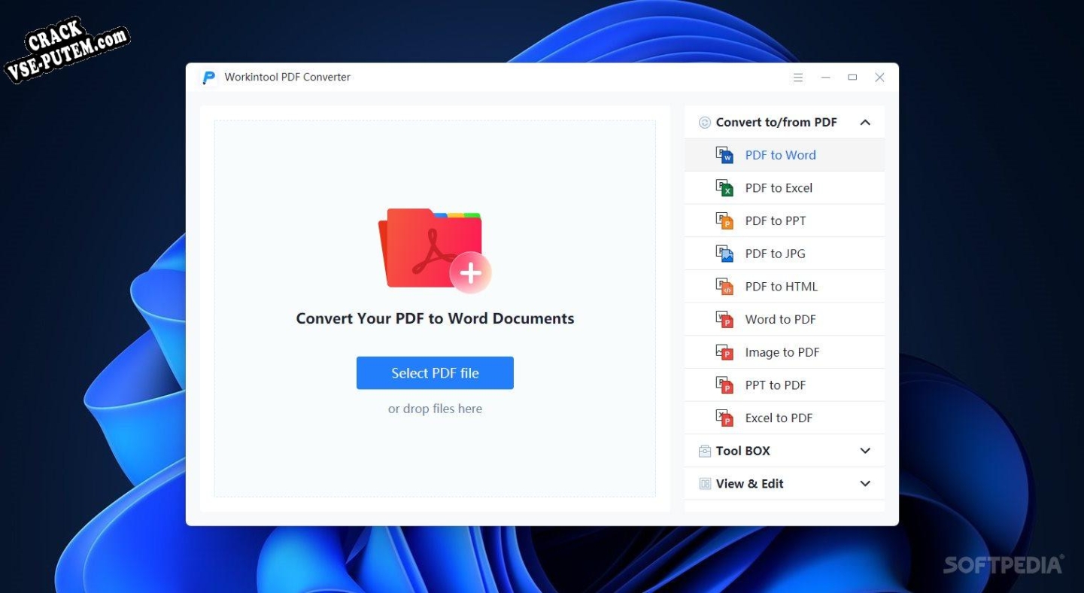The image size is (1084, 593).
Task: Click the Image to PDF file icon
Action: (724, 352)
